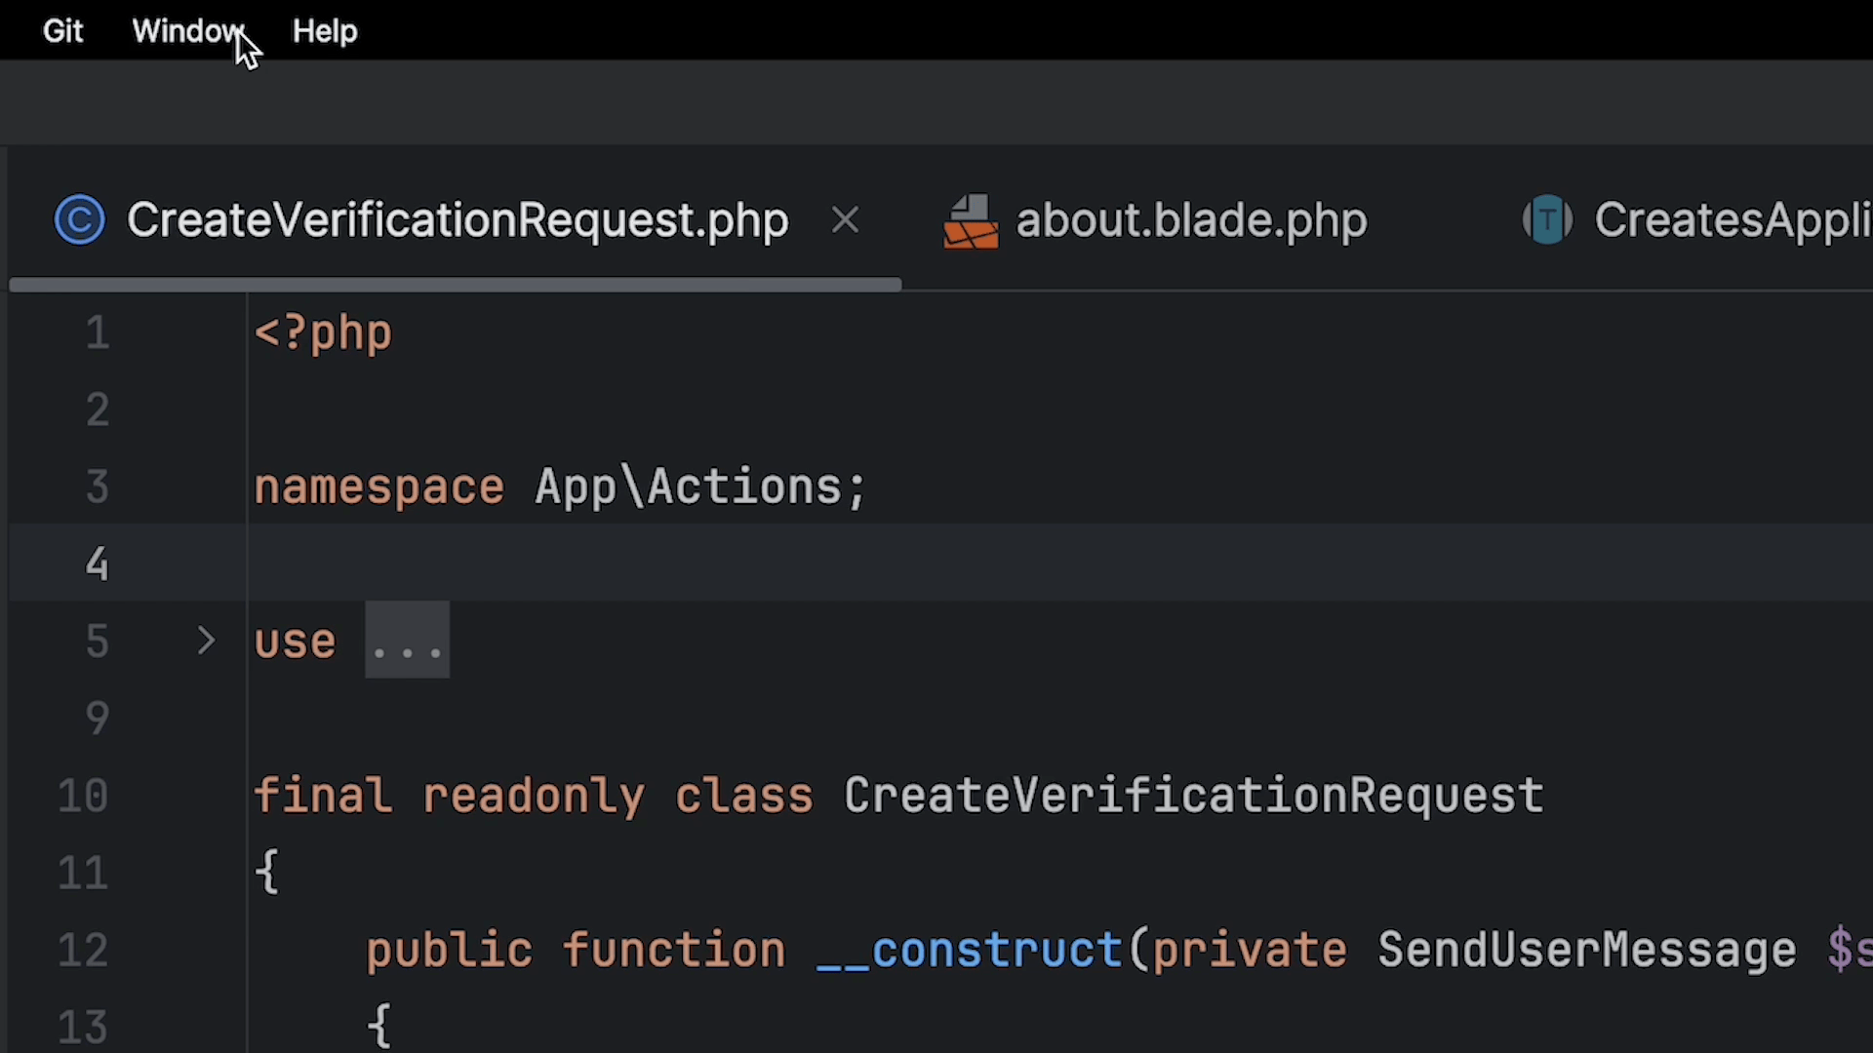Click the tab bar horizontal scrollbar
Viewport: 1873px width, 1053px height.
[x=455, y=285]
